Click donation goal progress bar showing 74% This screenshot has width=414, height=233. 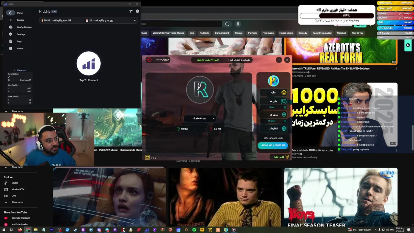point(337,16)
